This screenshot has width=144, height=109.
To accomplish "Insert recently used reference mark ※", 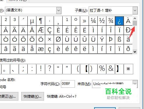I will (x=128, y=69).
